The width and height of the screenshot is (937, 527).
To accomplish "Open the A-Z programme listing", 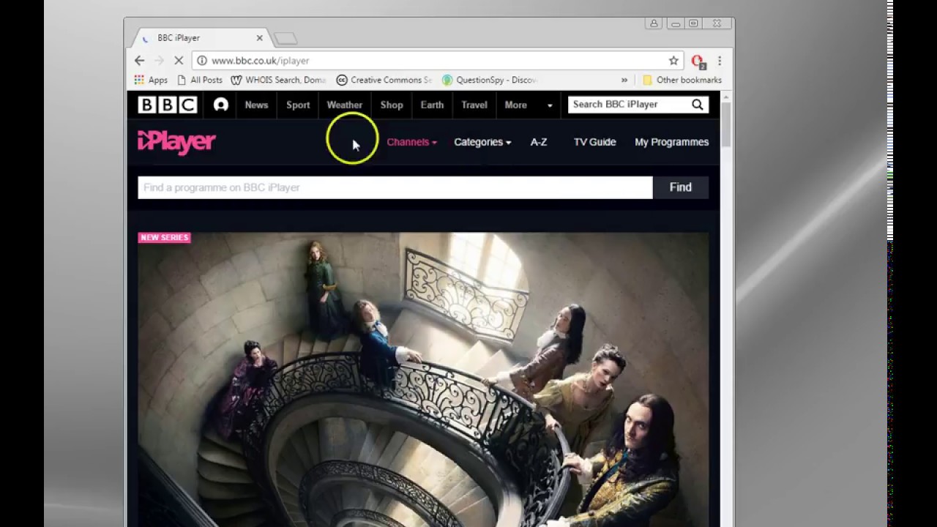I will pyautogui.click(x=539, y=142).
